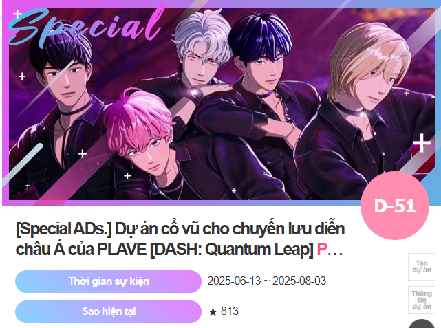The height and width of the screenshot is (328, 441).
Task: Click the truncated pink P… title text
Action: pyautogui.click(x=330, y=250)
